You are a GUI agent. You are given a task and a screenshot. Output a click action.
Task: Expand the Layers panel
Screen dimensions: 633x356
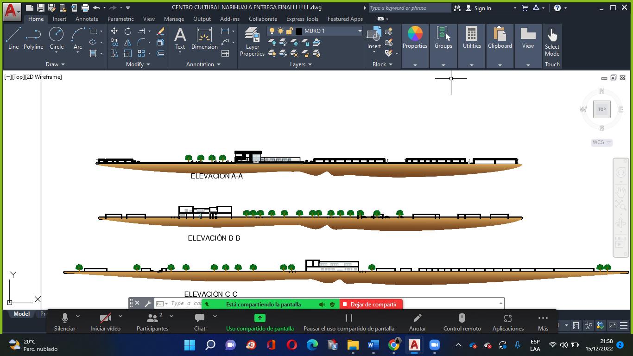pyautogui.click(x=301, y=64)
